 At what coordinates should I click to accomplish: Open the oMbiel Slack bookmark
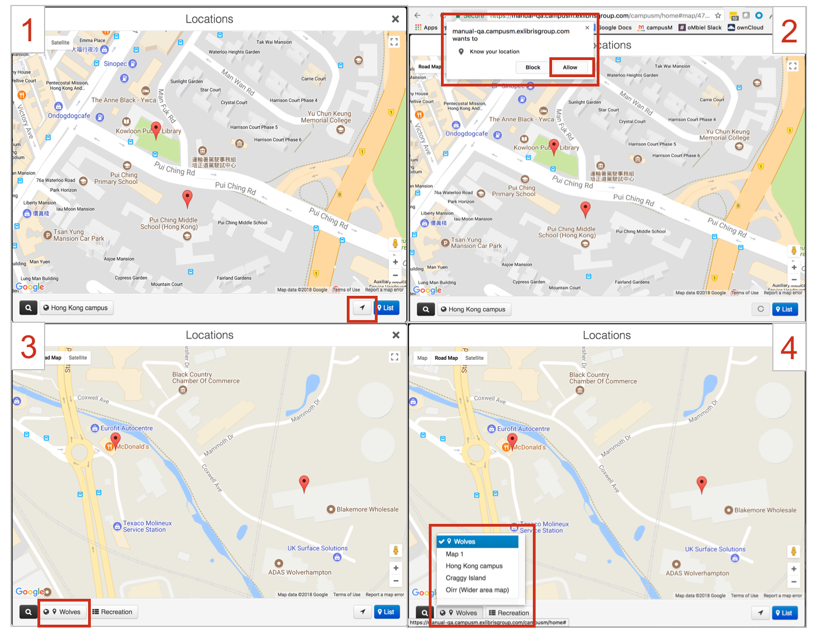pyautogui.click(x=700, y=28)
